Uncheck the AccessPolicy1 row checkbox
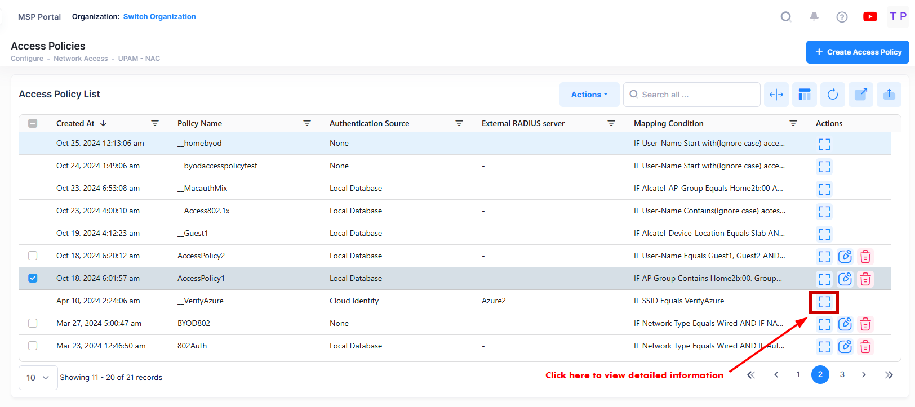 [x=33, y=278]
